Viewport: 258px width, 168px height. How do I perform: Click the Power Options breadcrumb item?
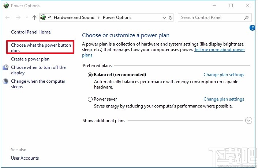117,17
